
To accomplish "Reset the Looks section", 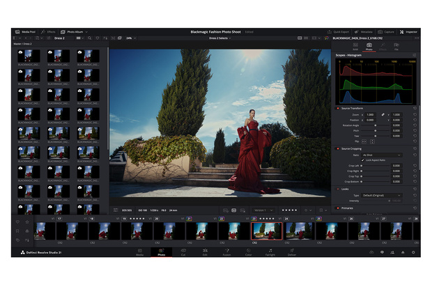I will (x=415, y=189).
